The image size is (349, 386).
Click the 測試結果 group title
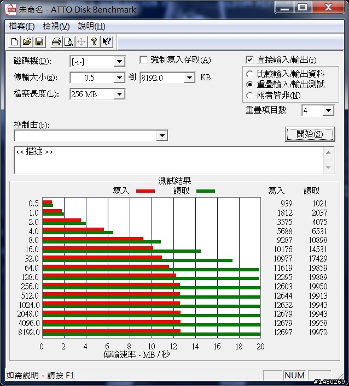point(174,181)
